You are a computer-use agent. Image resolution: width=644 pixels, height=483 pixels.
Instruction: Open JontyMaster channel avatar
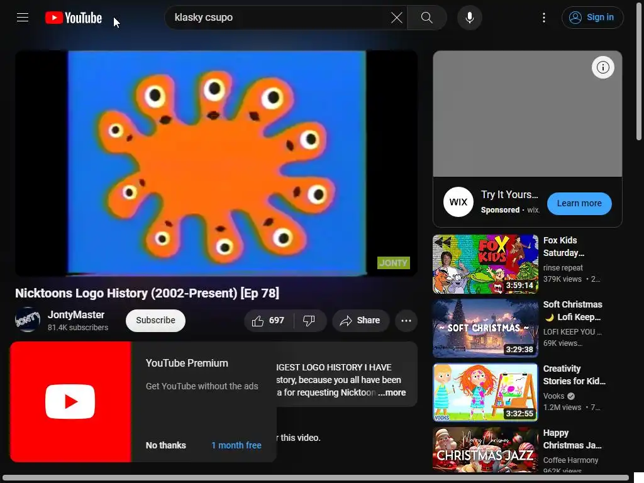(28, 319)
